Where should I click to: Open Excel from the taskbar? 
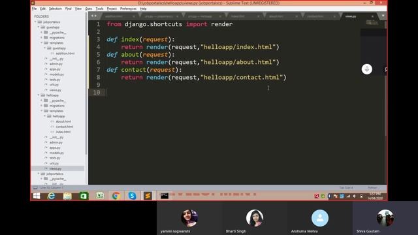pyautogui.click(x=100, y=196)
